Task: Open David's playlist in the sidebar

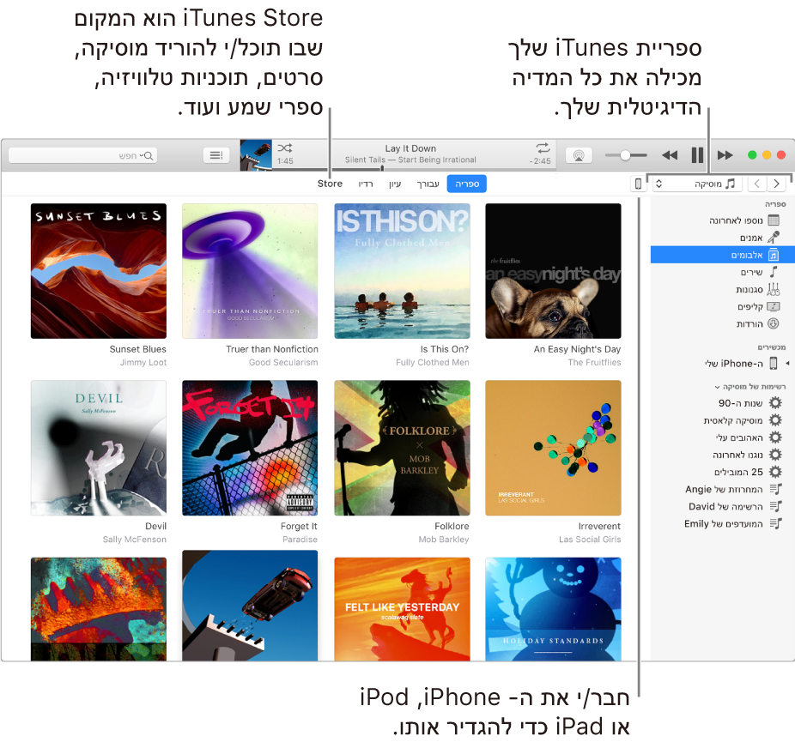Action: pyautogui.click(x=723, y=506)
